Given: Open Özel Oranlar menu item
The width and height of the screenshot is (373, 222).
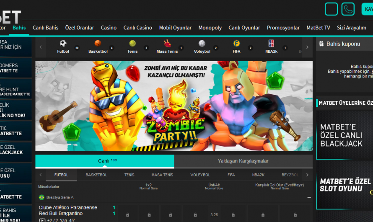Looking at the screenshot, I should [80, 28].
